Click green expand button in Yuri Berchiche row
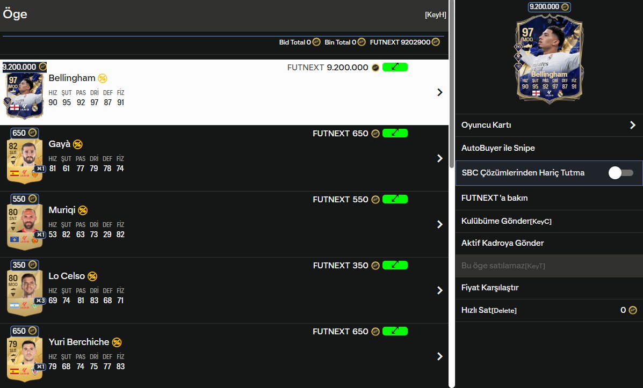This screenshot has width=643, height=388. point(395,331)
